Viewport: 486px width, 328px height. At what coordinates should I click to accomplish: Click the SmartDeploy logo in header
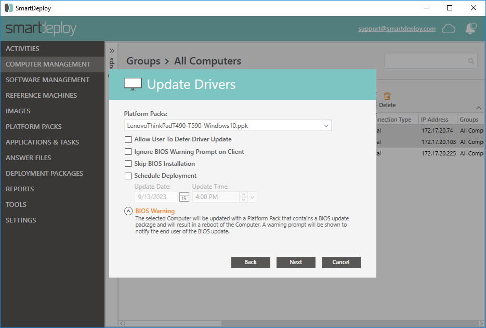click(41, 29)
